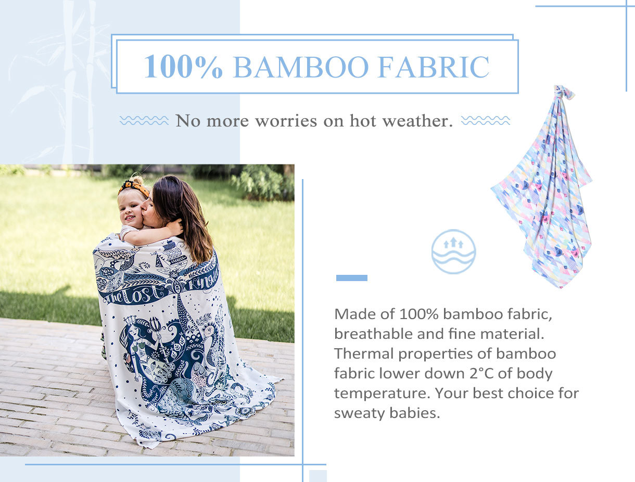
Task: Click the breathable waves circle icon
Action: point(453,252)
